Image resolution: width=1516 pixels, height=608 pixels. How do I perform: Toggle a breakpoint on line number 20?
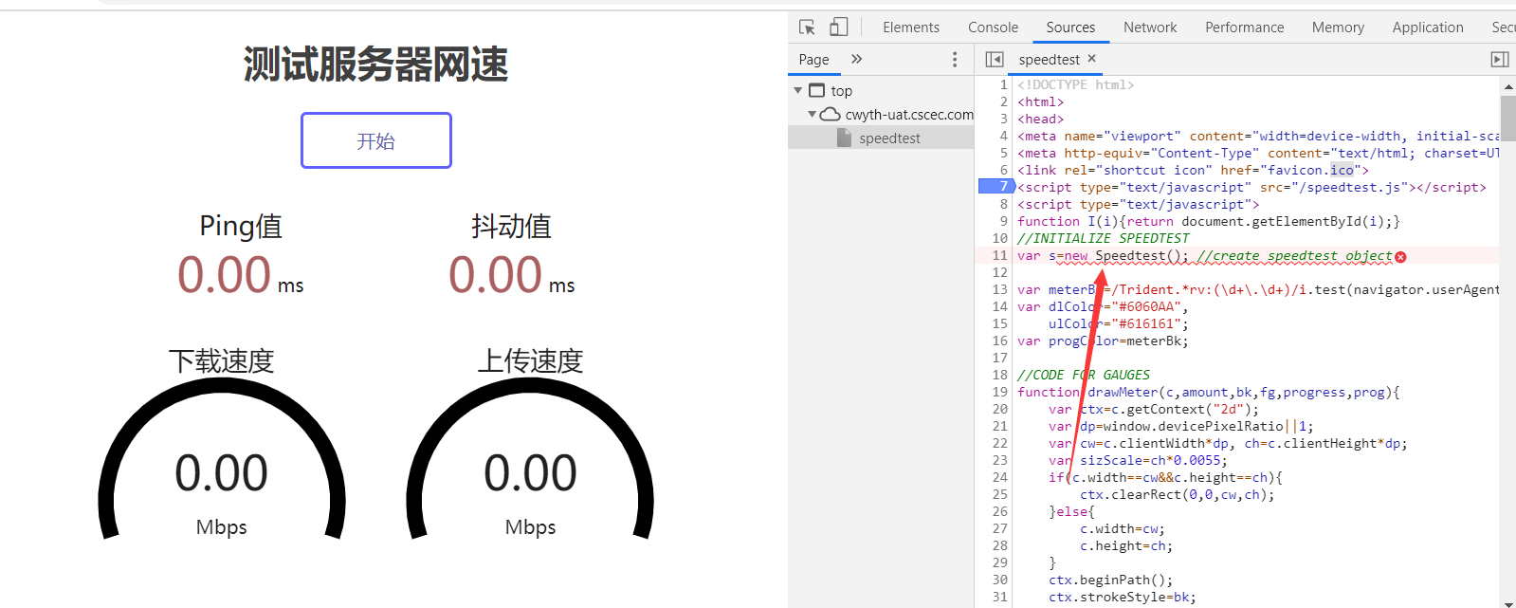tap(999, 409)
